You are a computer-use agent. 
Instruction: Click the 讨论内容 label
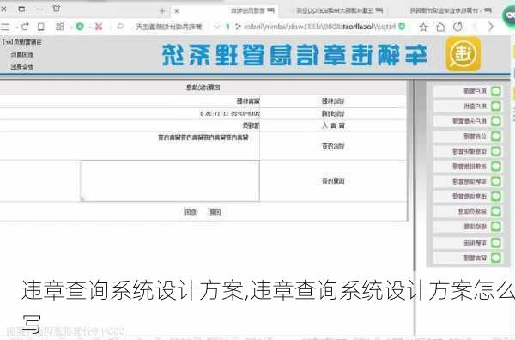(333, 146)
